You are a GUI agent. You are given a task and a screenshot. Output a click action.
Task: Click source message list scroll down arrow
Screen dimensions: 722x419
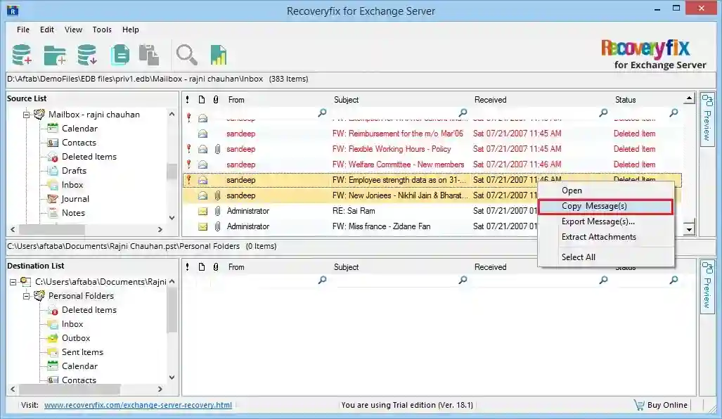point(689,229)
